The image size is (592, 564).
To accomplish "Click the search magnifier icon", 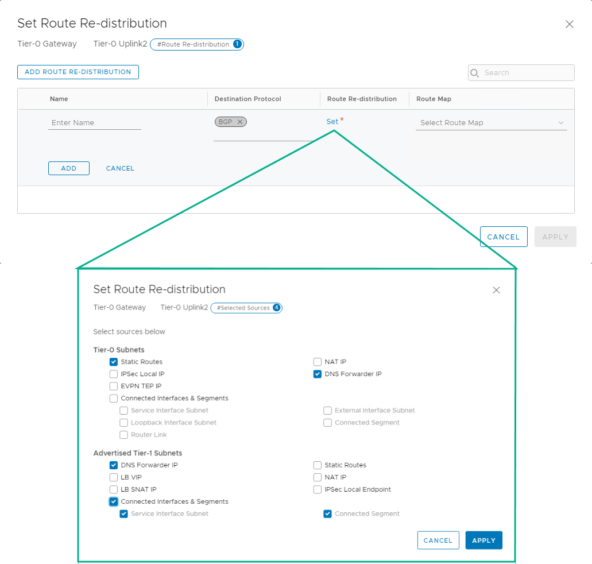I will tap(475, 73).
